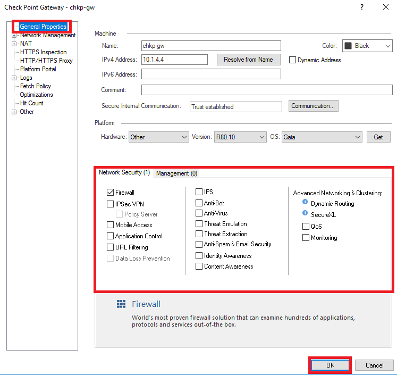Click the Name field containing chkp-gw

(x=211, y=46)
